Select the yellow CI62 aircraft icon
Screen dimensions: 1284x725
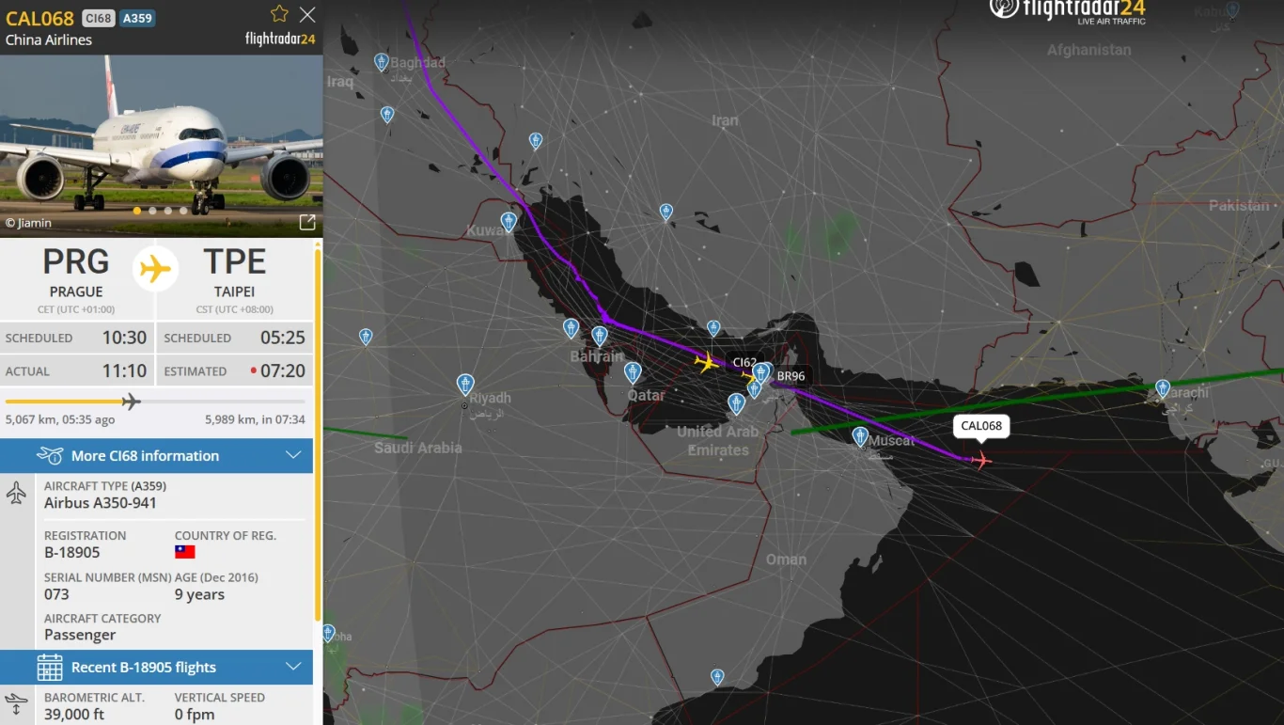click(x=705, y=361)
